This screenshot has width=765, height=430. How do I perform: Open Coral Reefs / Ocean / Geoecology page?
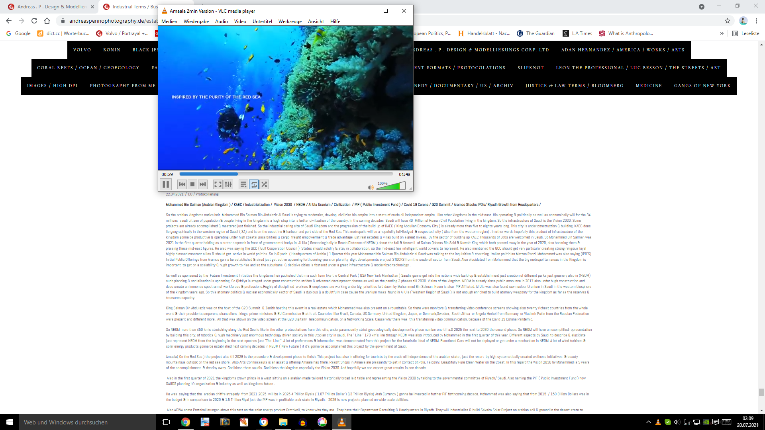(x=88, y=68)
